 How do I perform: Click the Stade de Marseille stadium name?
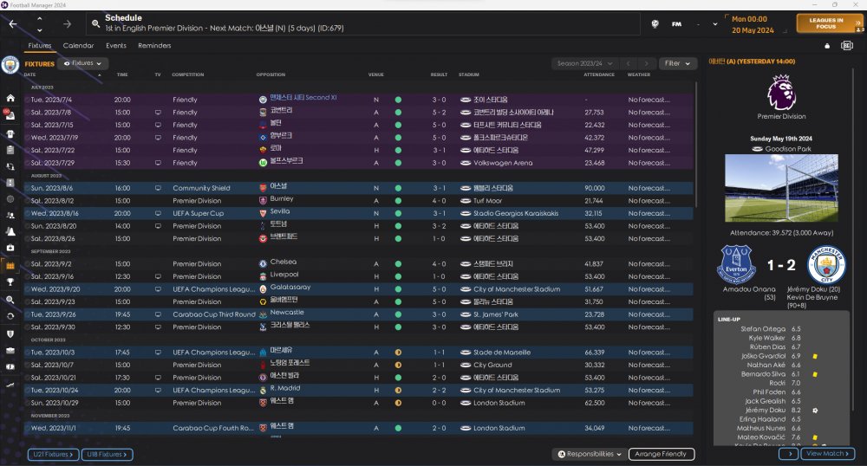tap(501, 353)
